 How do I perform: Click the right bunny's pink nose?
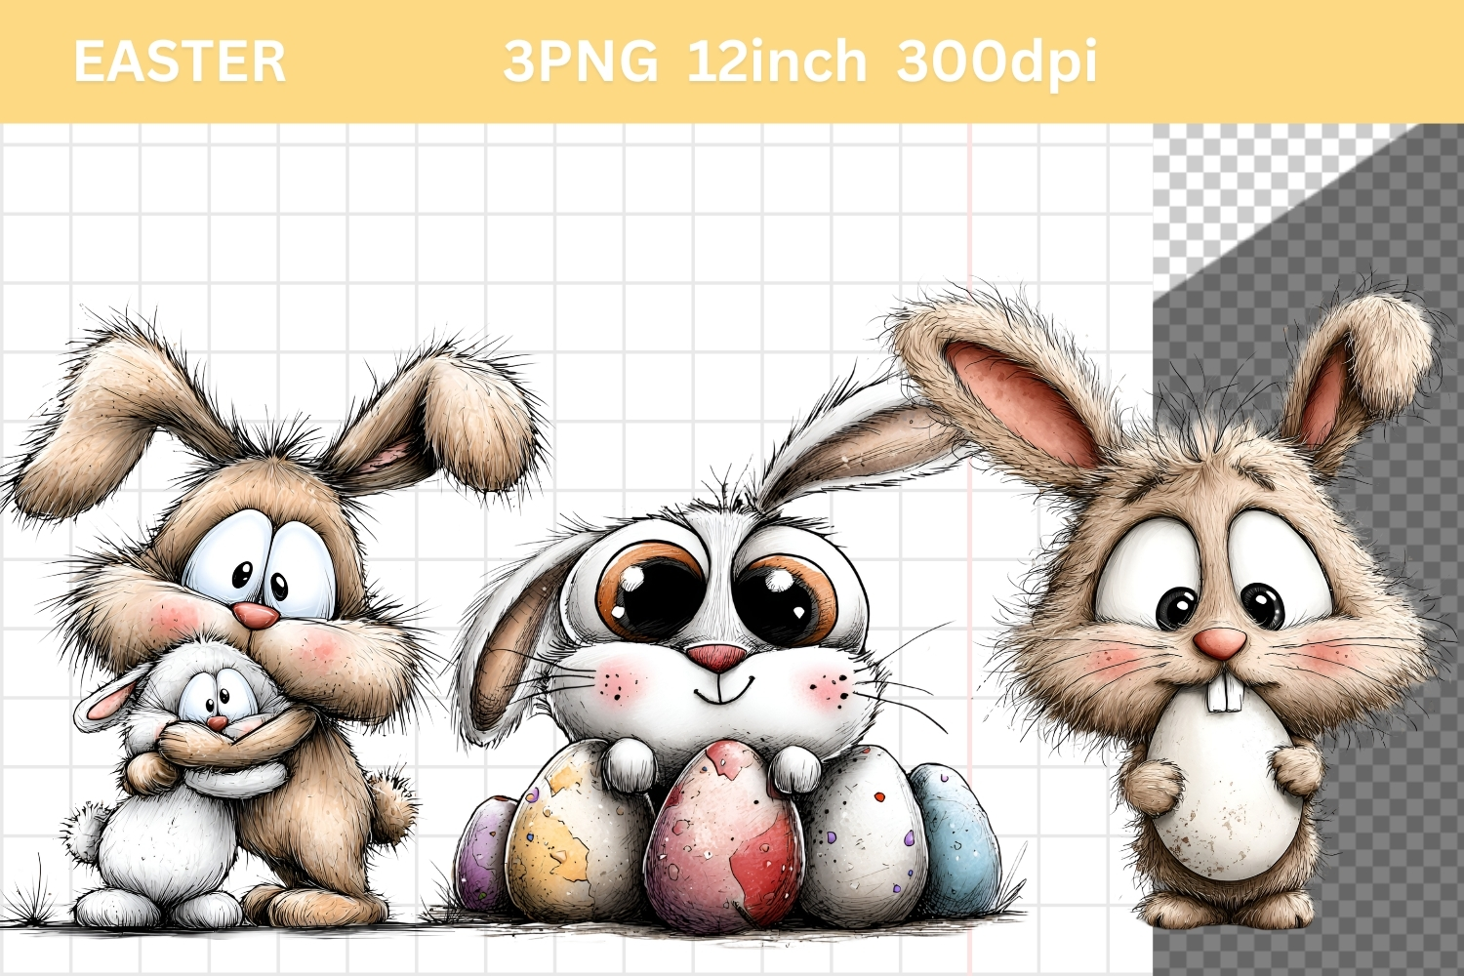click(1221, 642)
